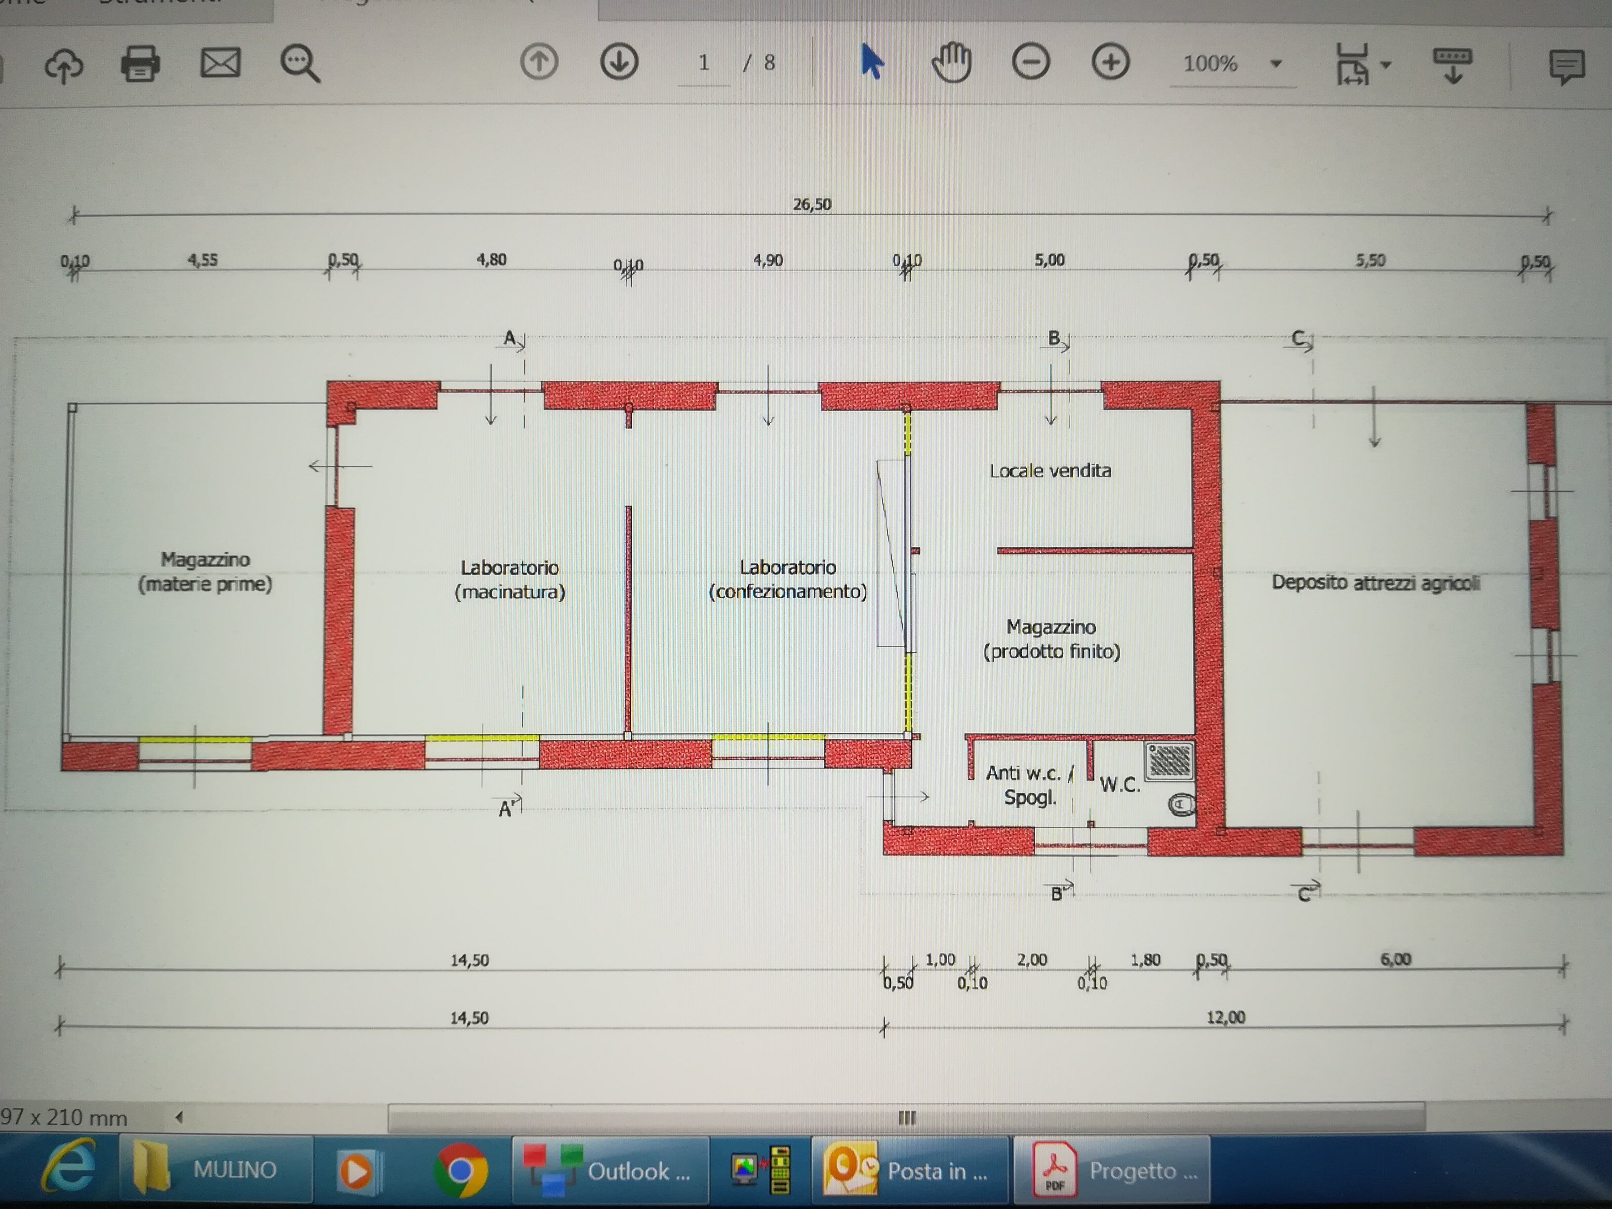Send file by email envelope icon
Image resolution: width=1612 pixels, height=1209 pixels.
tap(220, 63)
